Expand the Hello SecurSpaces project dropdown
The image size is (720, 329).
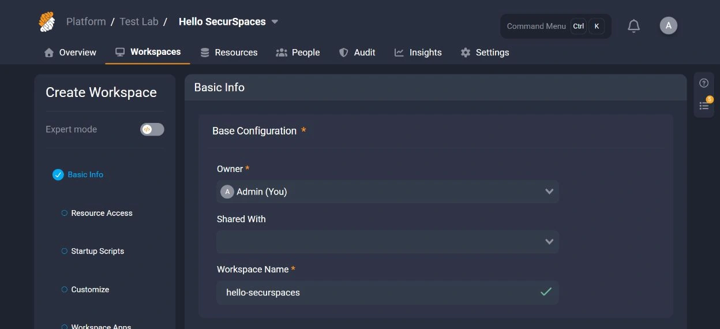(x=275, y=22)
